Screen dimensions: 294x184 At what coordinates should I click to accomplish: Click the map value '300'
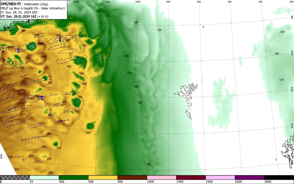coord(149,164)
